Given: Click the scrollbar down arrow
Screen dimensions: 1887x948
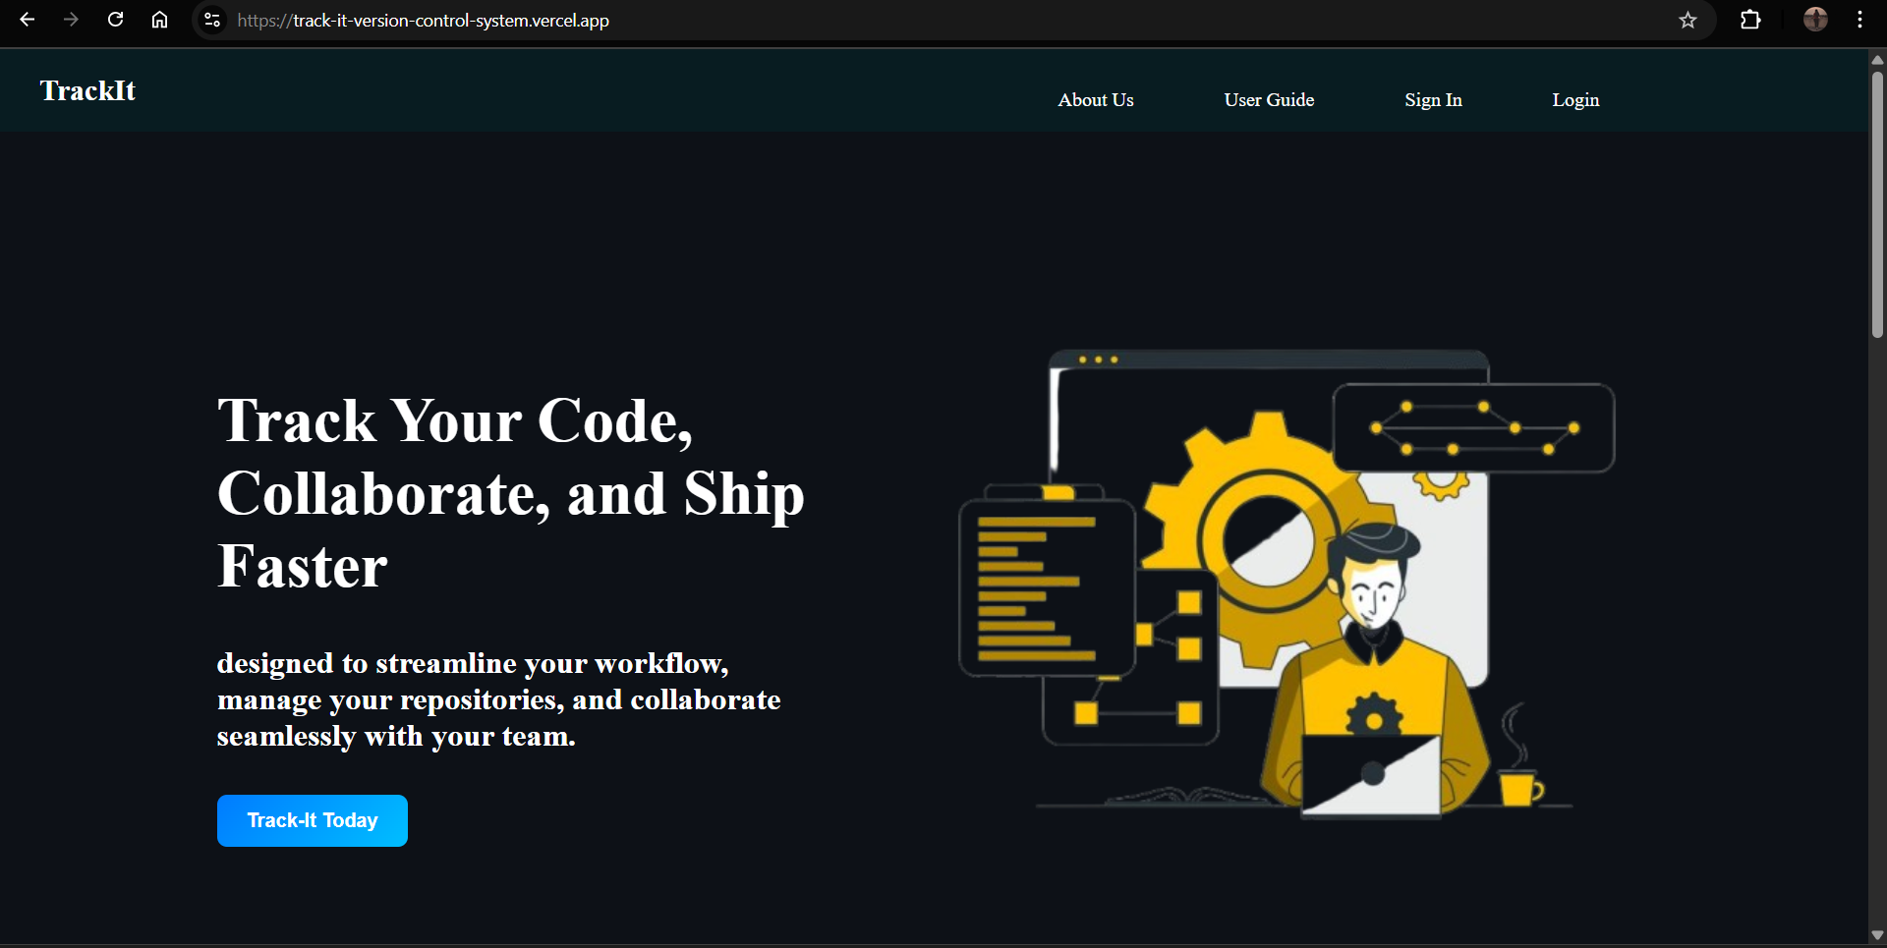Looking at the screenshot, I should (x=1877, y=935).
